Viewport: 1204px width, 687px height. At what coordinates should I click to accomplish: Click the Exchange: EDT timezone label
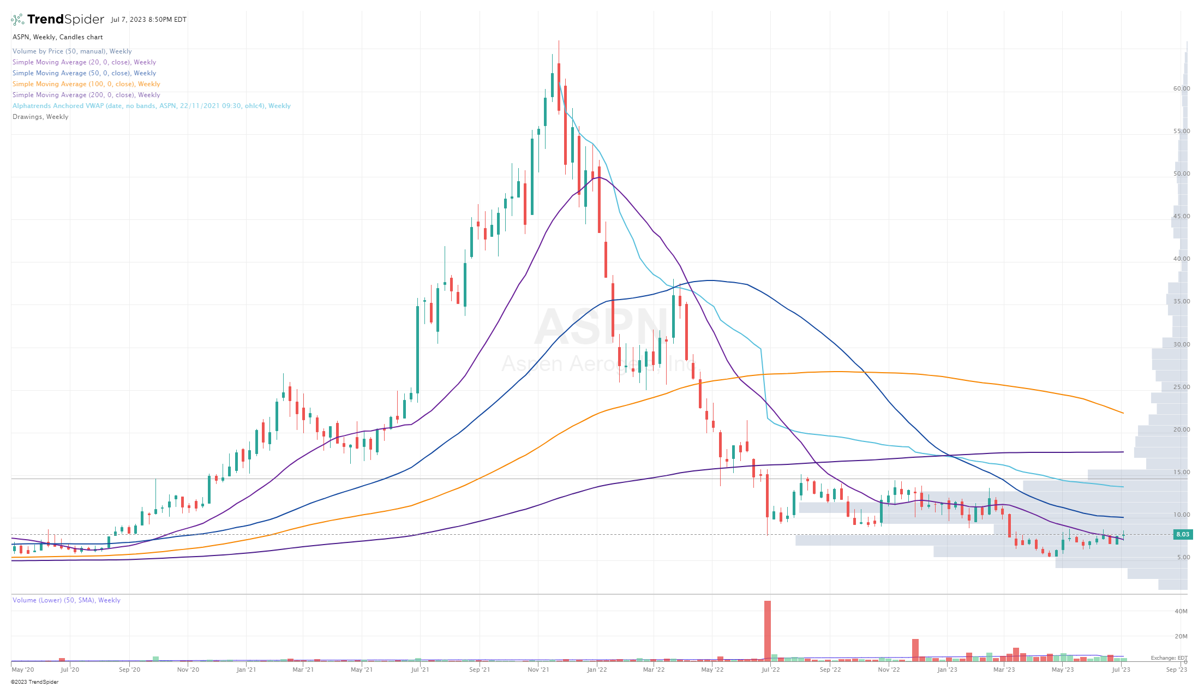point(1169,658)
